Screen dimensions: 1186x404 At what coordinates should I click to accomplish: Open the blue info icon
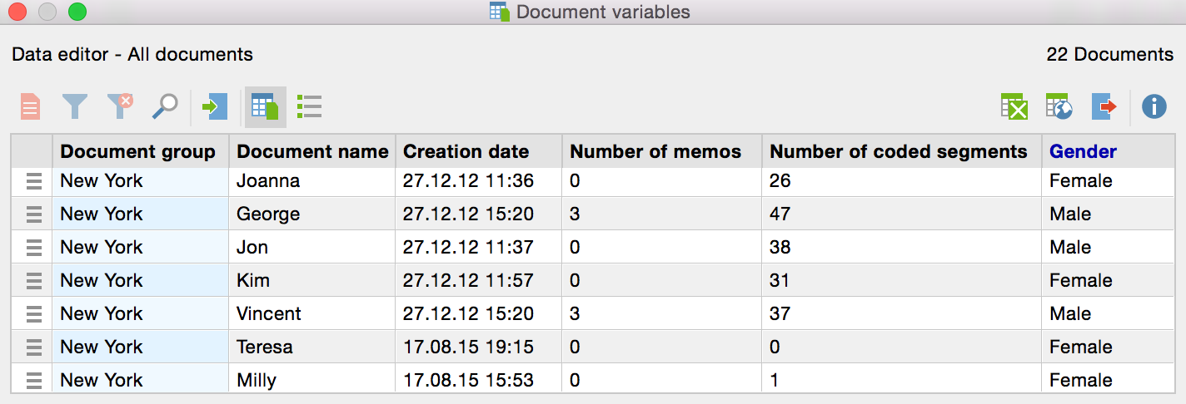click(x=1154, y=106)
